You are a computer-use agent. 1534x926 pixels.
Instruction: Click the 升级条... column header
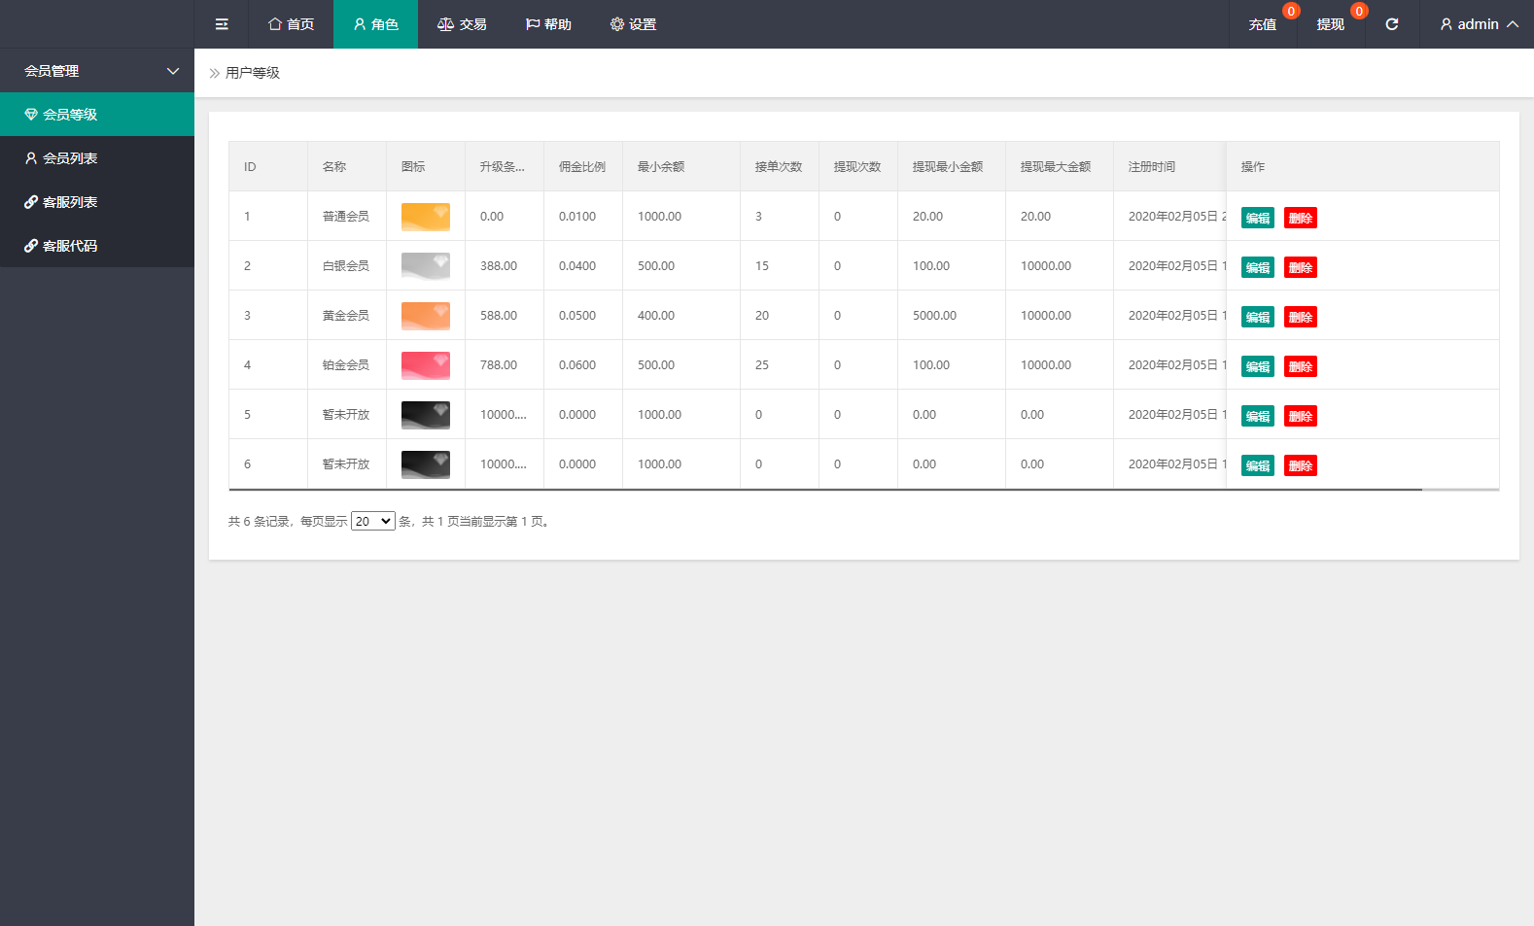coord(505,167)
